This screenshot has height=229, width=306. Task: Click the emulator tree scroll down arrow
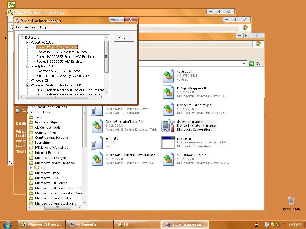pos(107,92)
